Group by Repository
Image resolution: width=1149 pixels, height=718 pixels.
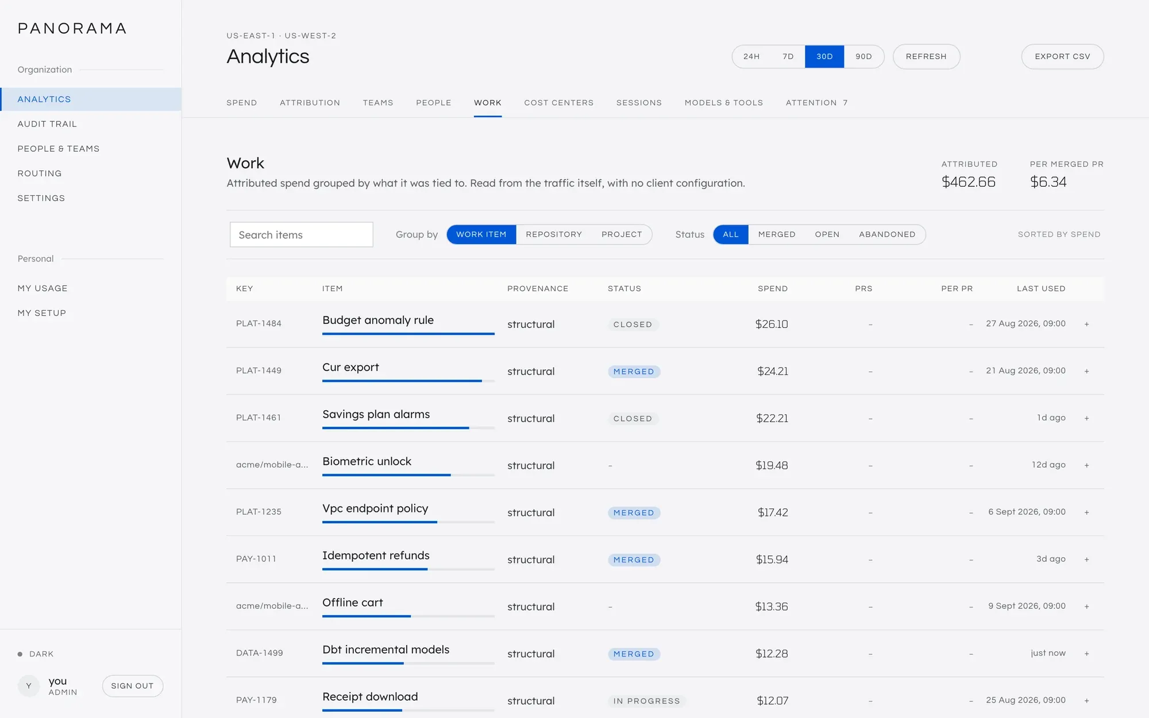[x=554, y=234]
